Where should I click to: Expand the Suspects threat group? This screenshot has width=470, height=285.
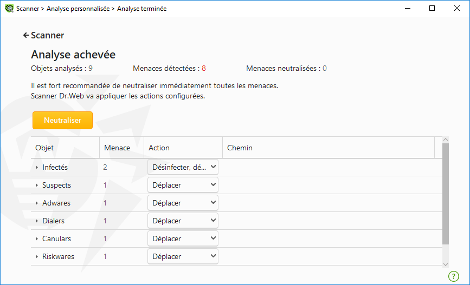click(x=36, y=185)
